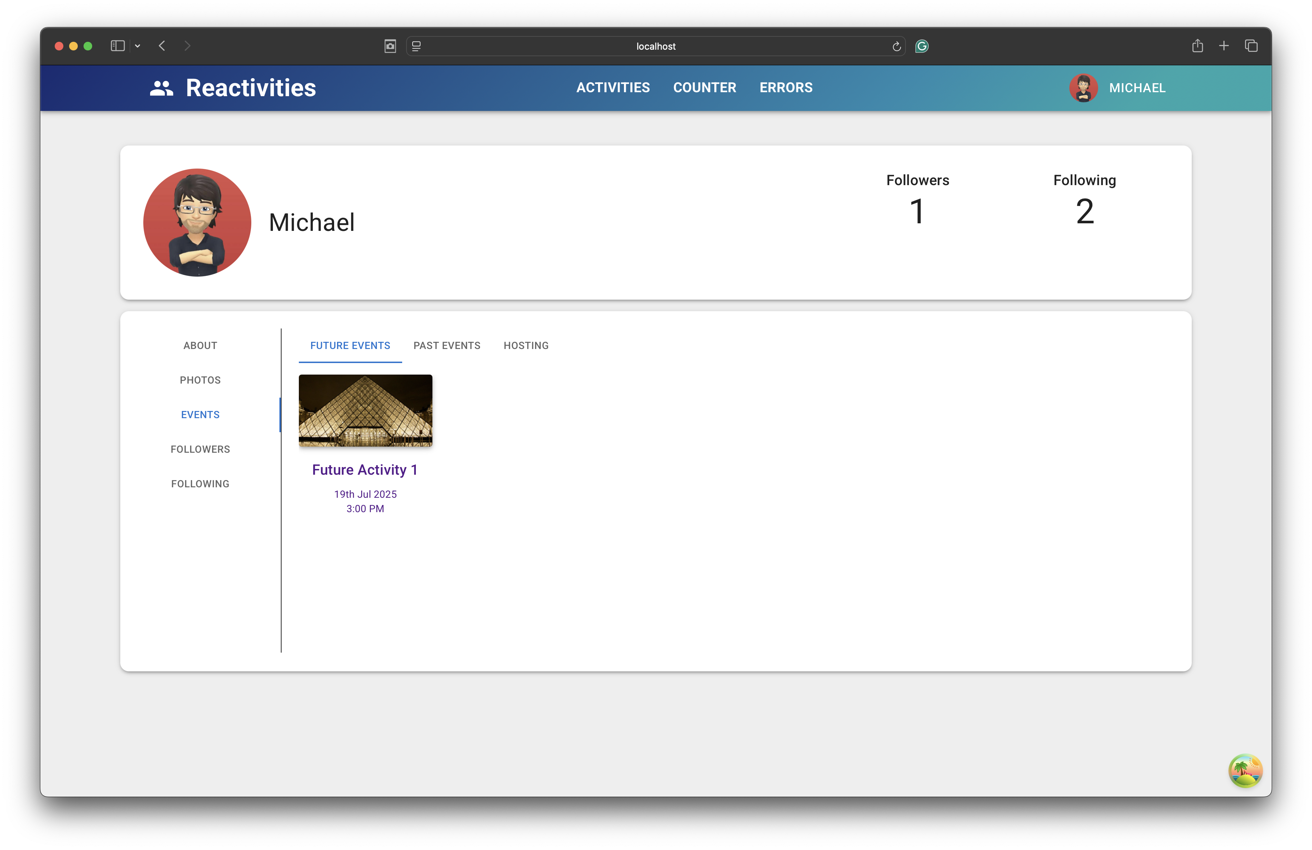Screen dimensions: 1312x850
Task: Maximize window with the green button
Action: [87, 46]
